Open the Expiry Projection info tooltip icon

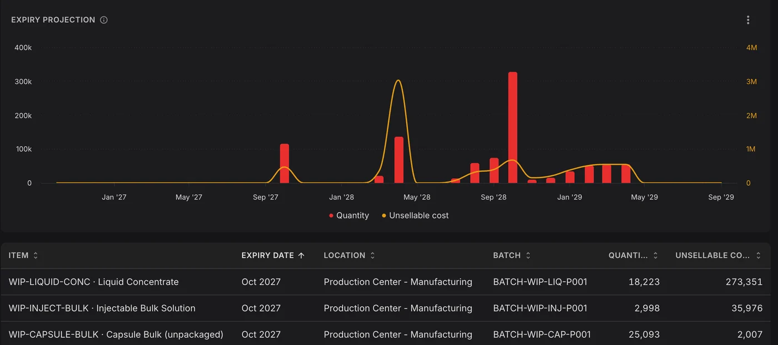click(104, 20)
